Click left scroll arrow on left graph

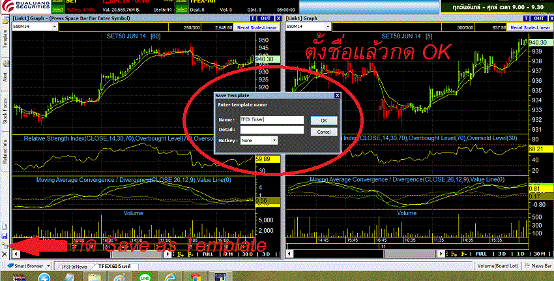(x=16, y=254)
